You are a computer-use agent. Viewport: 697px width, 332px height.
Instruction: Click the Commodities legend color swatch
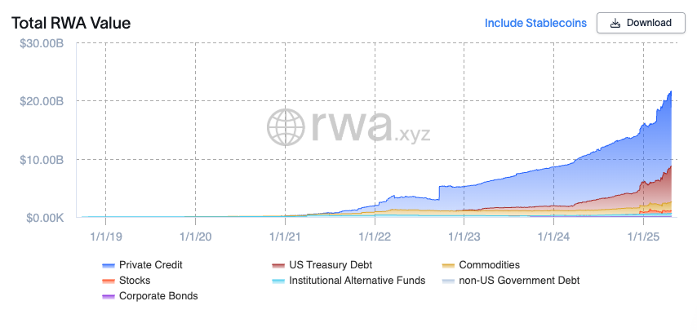[448, 265]
